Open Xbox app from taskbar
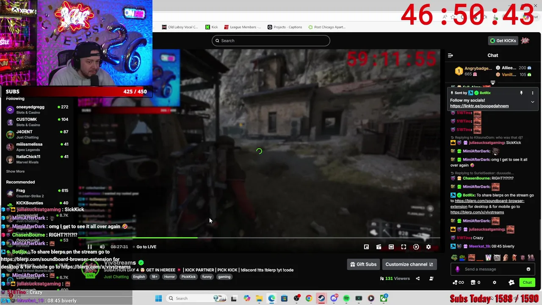This screenshot has height=305, width=542. click(384, 299)
